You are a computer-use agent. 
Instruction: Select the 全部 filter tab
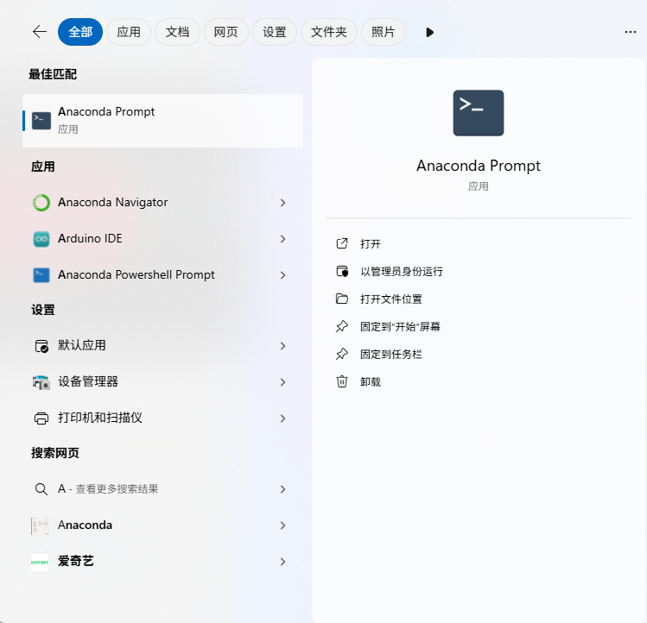[x=80, y=32]
